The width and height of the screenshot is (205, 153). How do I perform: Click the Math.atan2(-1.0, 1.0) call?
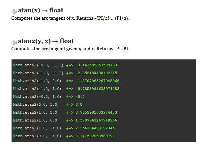(x=37, y=89)
